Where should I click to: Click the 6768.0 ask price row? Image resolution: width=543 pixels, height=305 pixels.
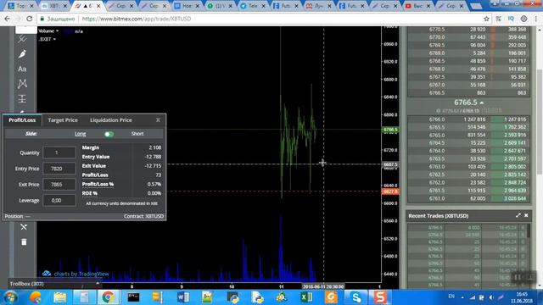(468, 69)
